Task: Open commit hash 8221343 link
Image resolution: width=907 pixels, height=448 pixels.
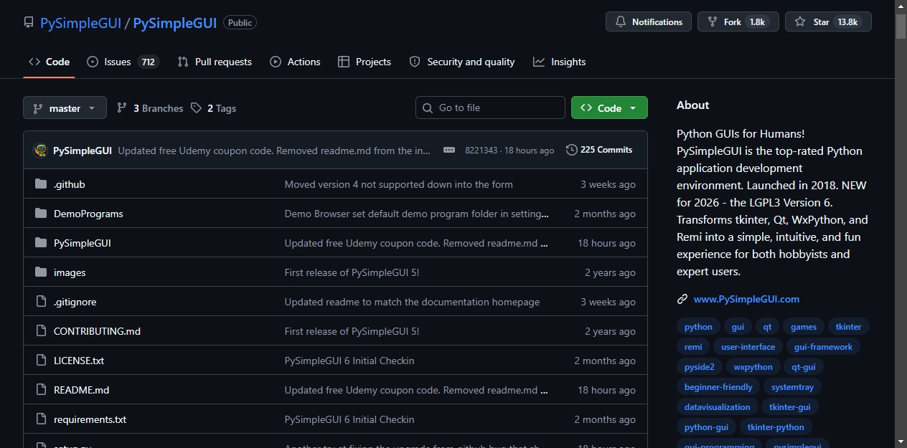Action: 481,151
